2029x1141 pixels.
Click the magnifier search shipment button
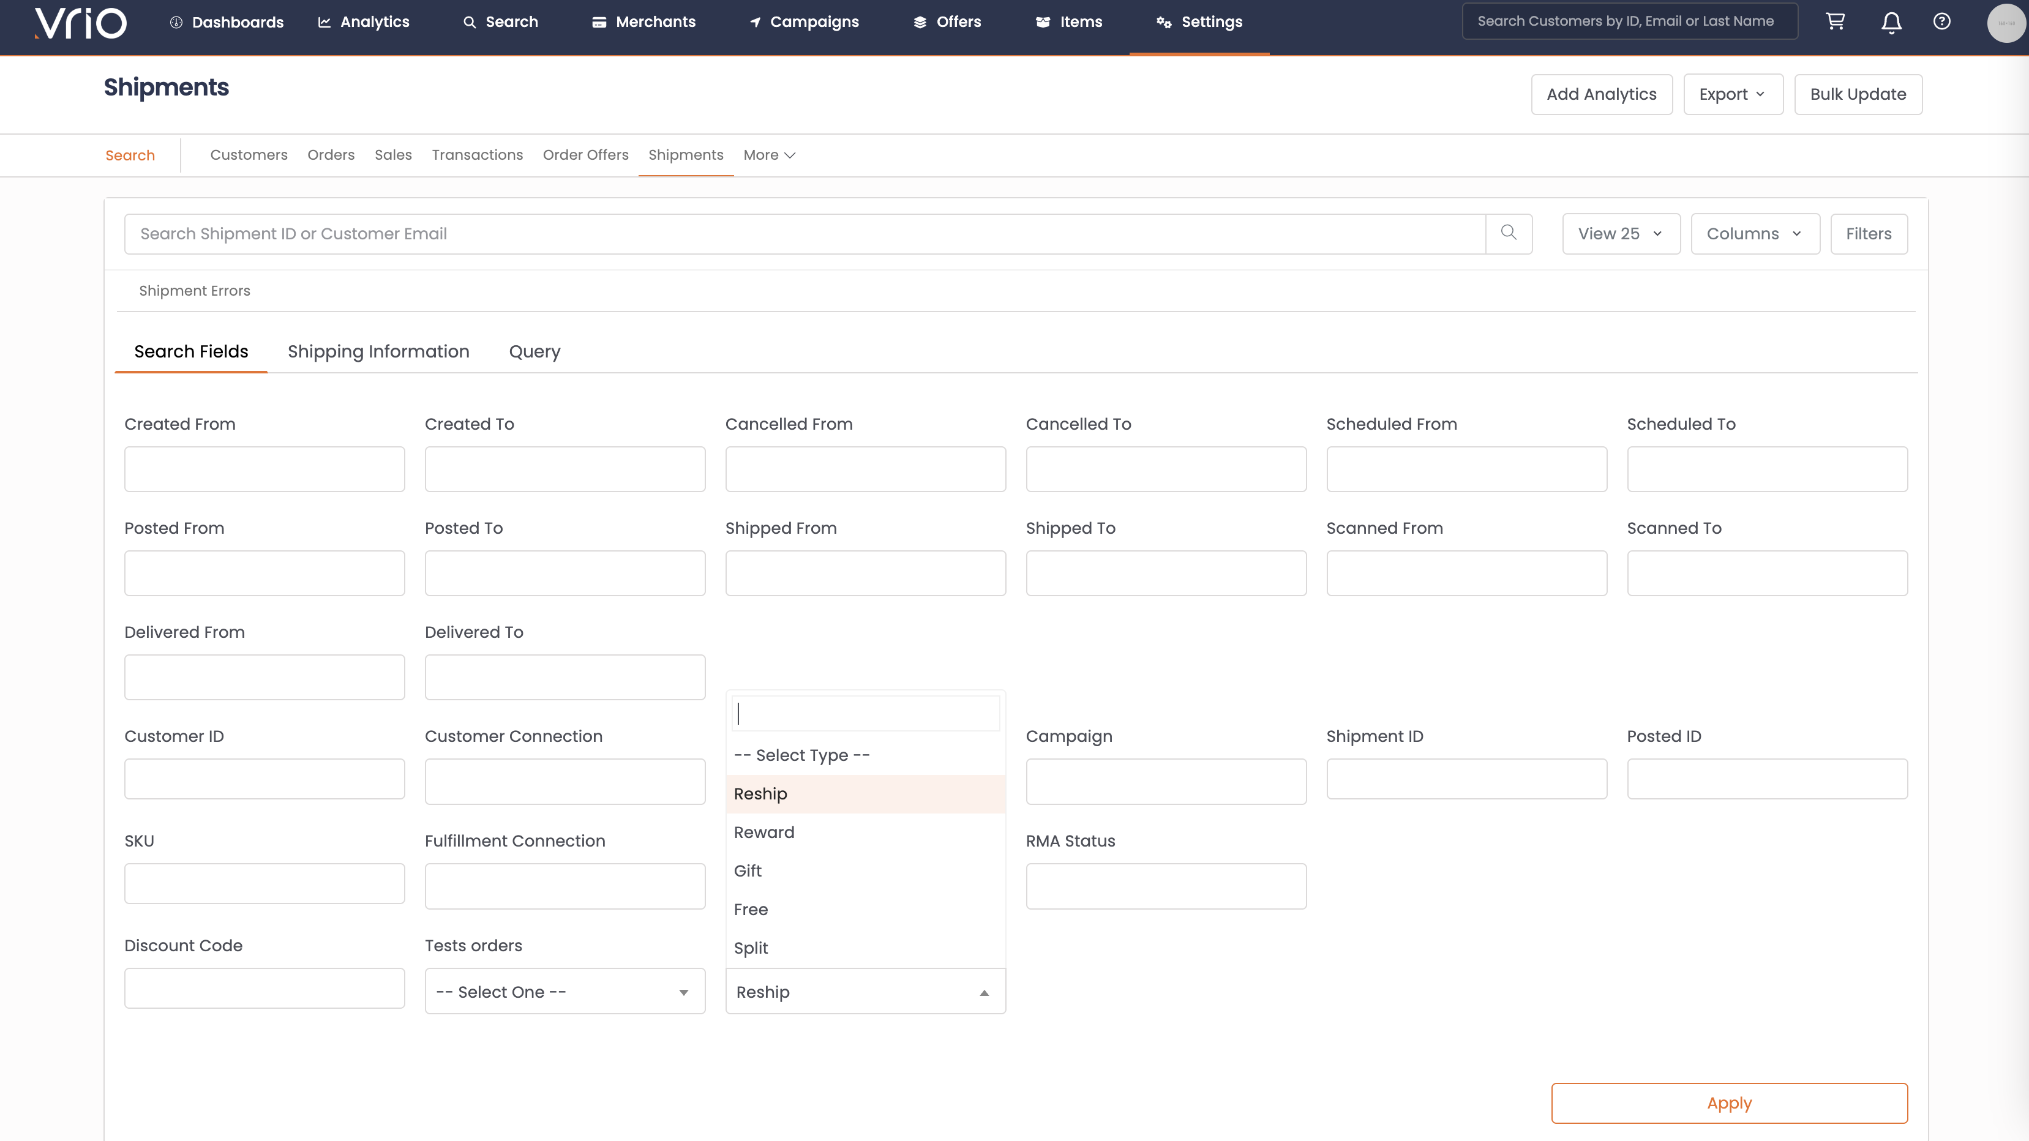tap(1509, 233)
